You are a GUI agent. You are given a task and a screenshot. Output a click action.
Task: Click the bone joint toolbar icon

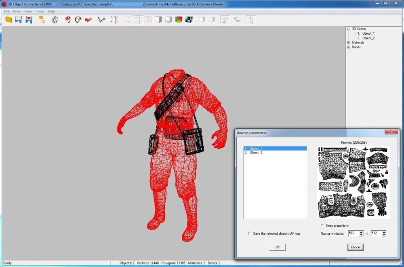101,19
